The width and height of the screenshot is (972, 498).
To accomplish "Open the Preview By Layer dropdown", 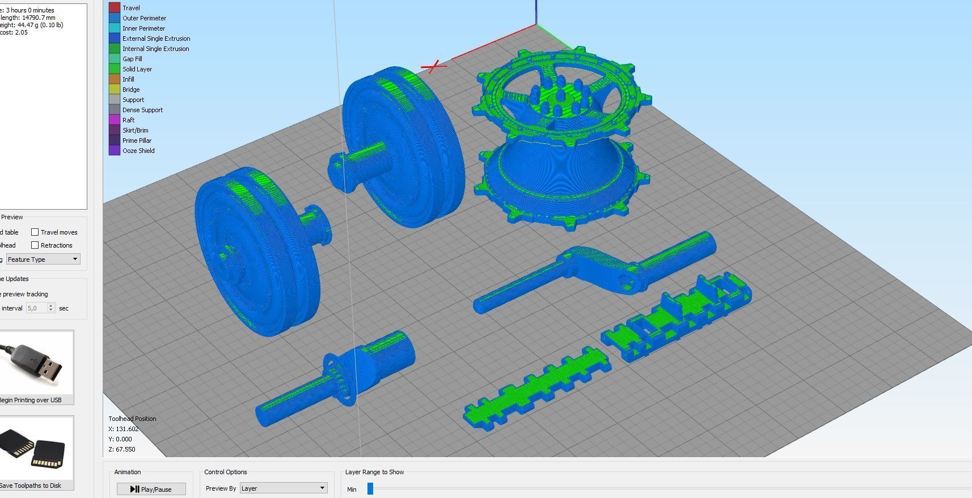I will 284,488.
